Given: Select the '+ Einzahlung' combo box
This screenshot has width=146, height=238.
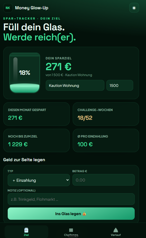Looking at the screenshot, I should click(39, 180).
